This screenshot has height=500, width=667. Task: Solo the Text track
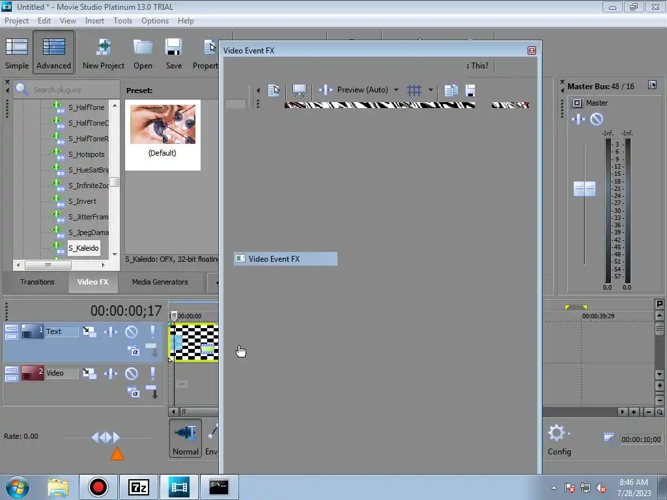coord(152,331)
